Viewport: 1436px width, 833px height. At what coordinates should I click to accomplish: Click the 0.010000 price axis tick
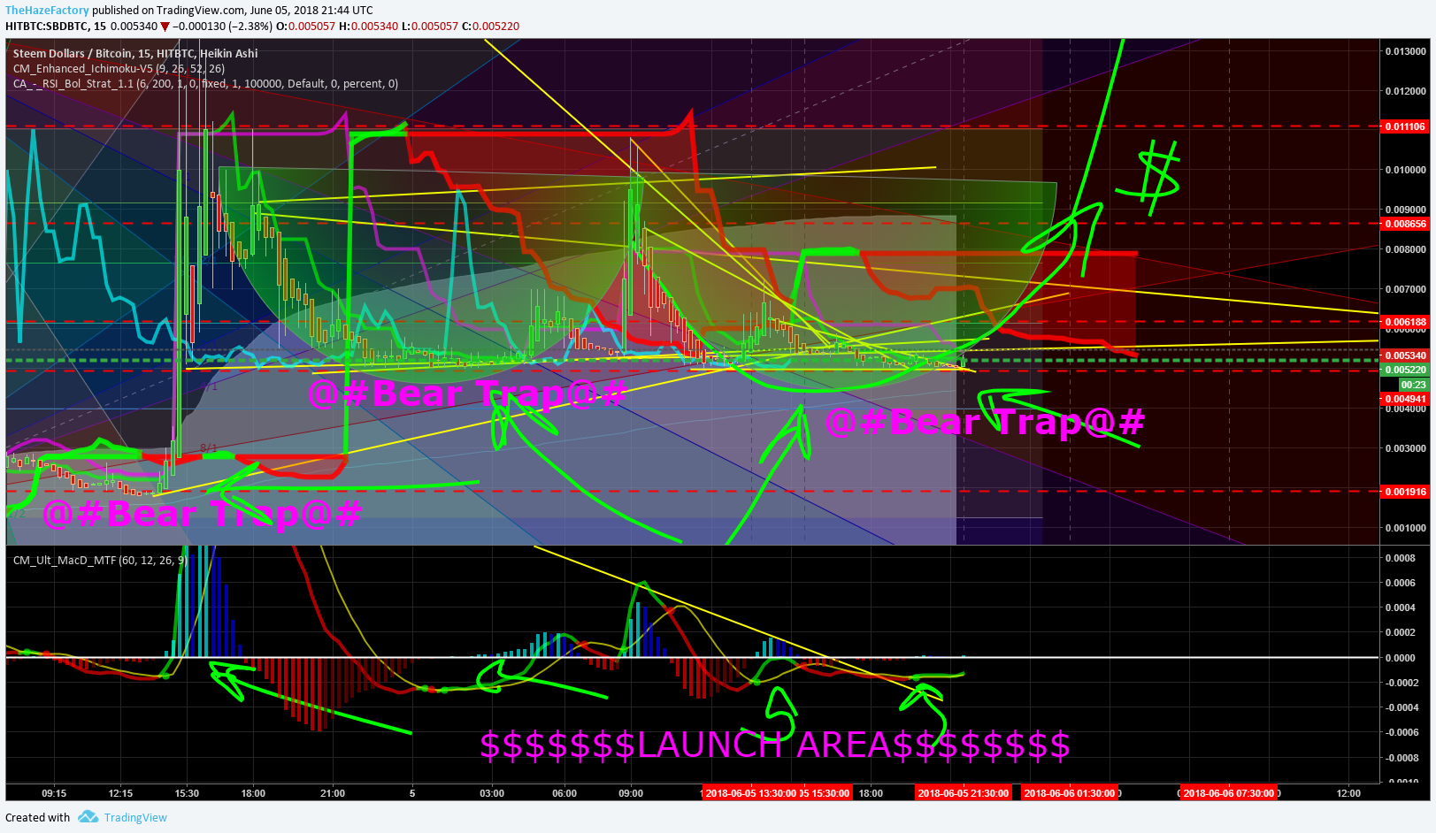pyautogui.click(x=1405, y=170)
